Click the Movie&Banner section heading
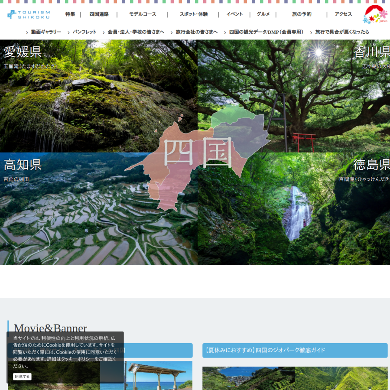Screen dimensions: 390x390 51,328
